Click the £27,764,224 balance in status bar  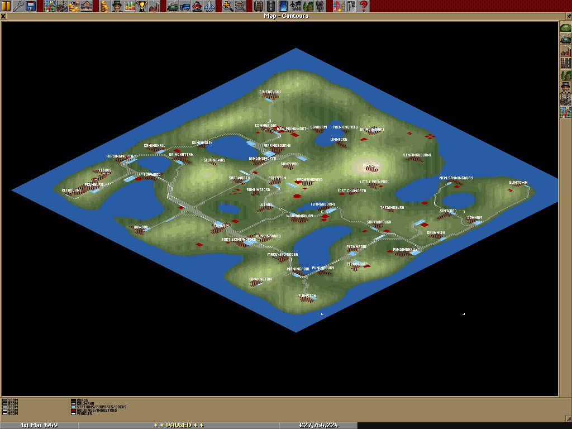(x=318, y=425)
